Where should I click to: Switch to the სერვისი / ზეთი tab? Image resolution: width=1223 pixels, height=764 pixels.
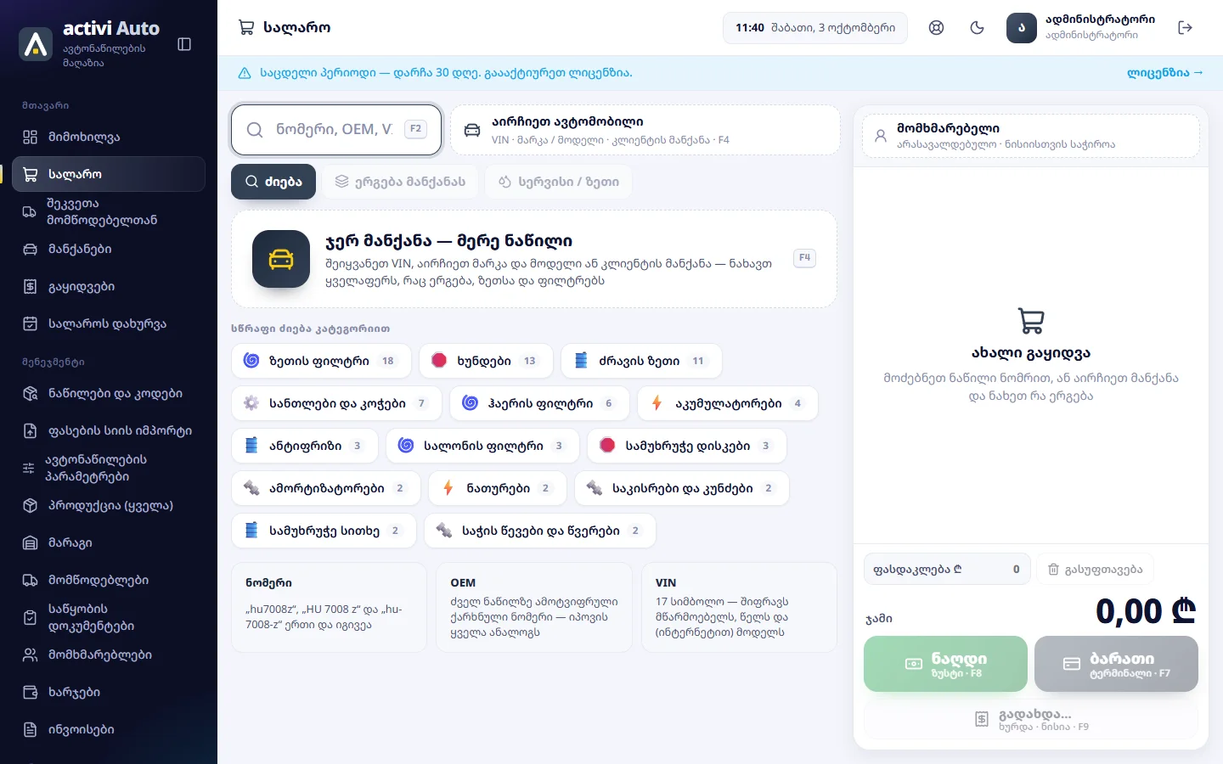coord(558,182)
